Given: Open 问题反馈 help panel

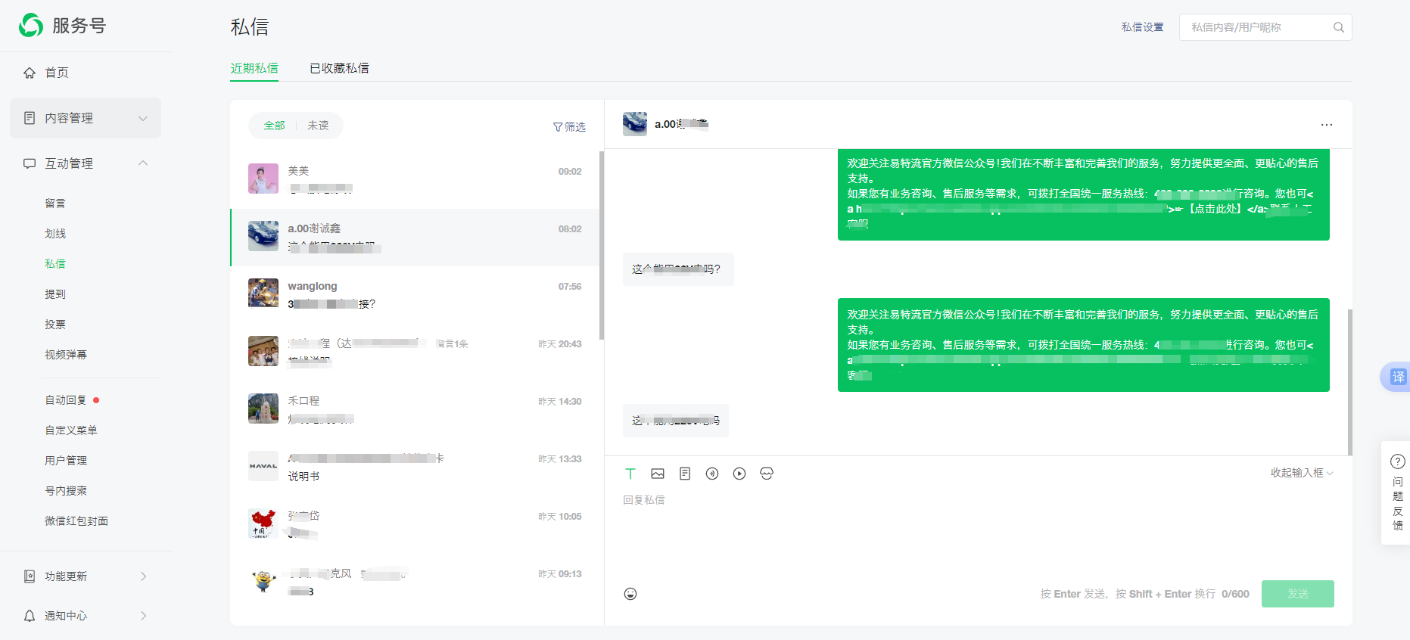Looking at the screenshot, I should coord(1397,493).
